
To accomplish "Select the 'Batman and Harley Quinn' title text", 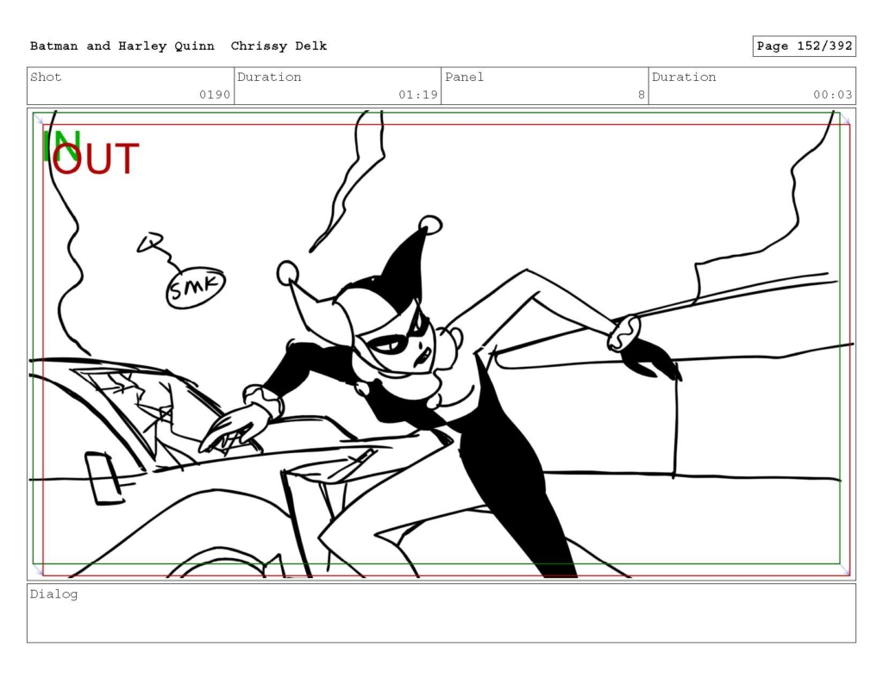I will coord(122,47).
